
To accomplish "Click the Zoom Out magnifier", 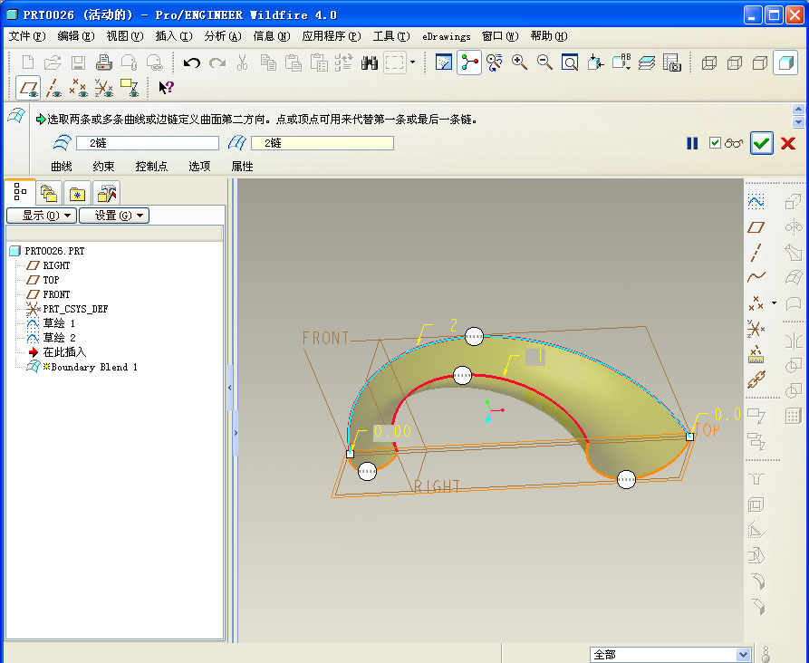I will point(544,62).
